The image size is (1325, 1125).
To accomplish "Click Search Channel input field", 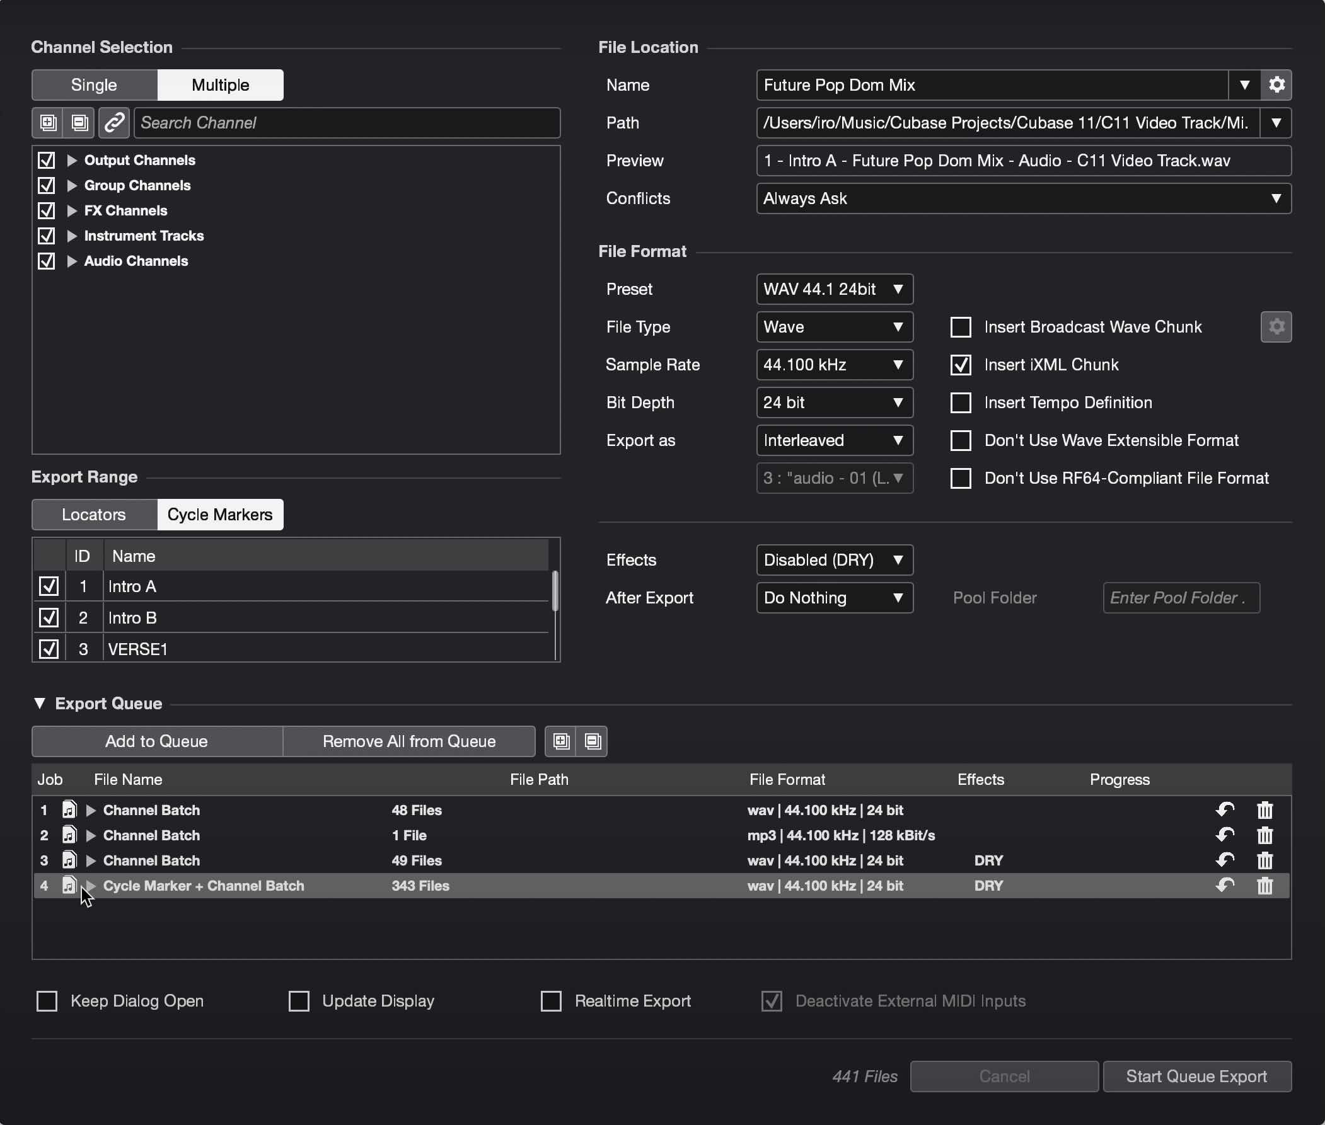I will 347,122.
